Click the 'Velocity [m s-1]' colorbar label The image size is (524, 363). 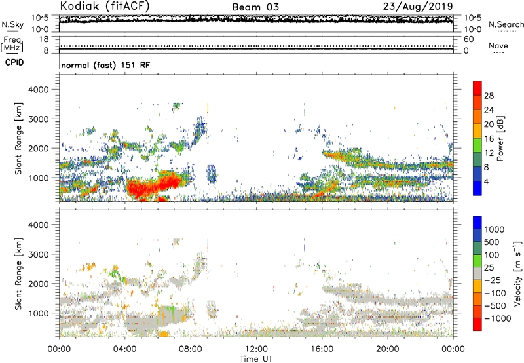(x=518, y=273)
